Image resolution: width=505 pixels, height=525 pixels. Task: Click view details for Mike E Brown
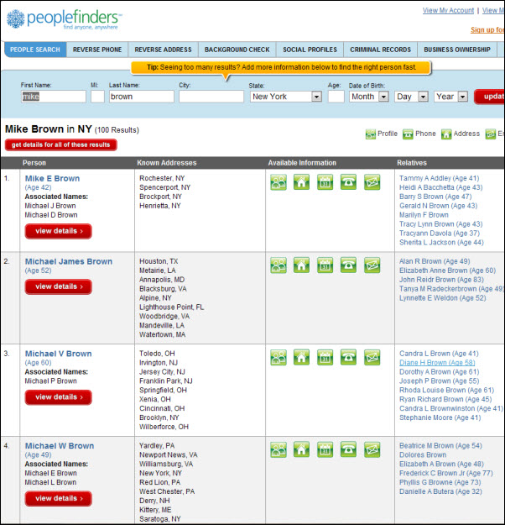(59, 231)
